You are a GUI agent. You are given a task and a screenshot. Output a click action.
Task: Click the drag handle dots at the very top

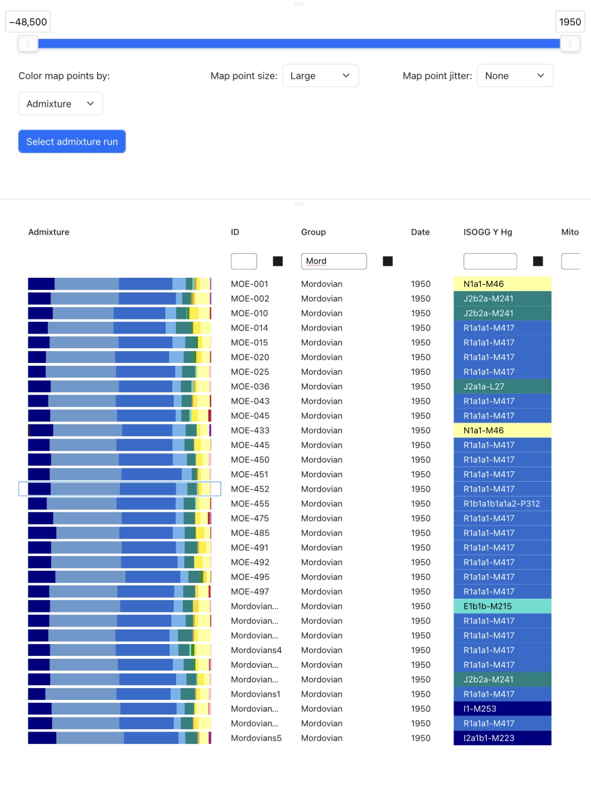pos(299,4)
